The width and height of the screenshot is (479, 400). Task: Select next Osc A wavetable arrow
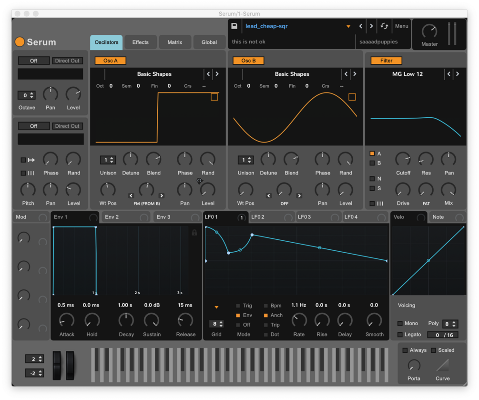pyautogui.click(x=217, y=73)
